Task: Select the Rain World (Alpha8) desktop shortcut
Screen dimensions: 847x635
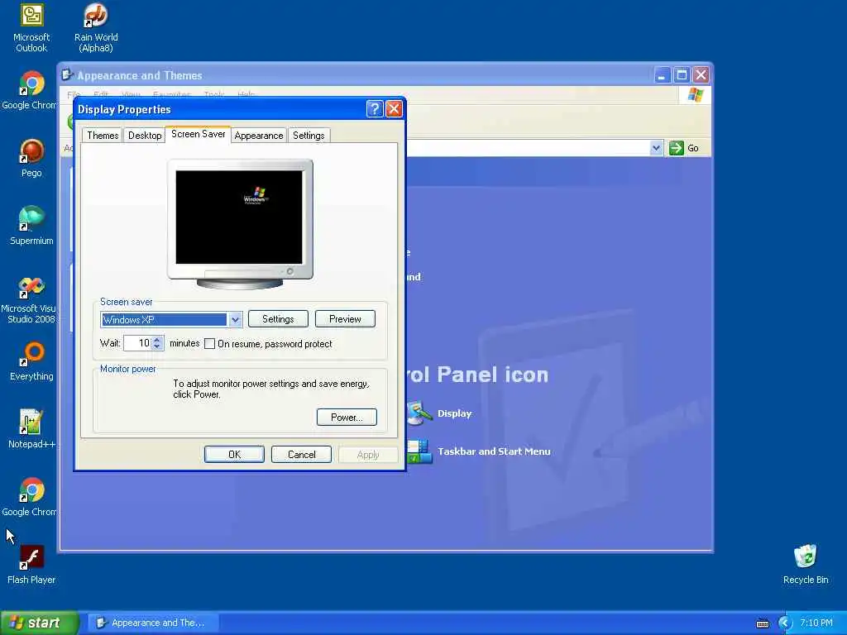Action: click(x=96, y=28)
